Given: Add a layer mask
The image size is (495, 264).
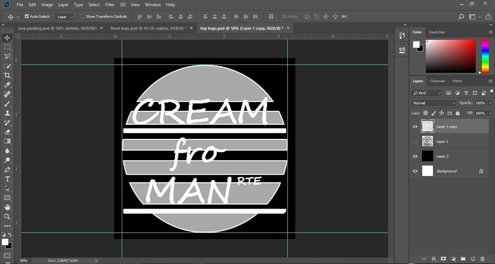Looking at the screenshot, I should coord(443,259).
